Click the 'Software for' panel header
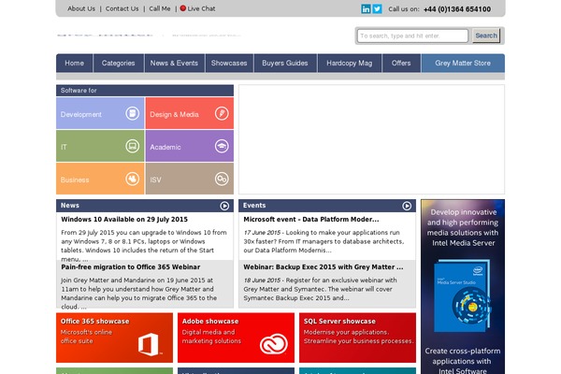The width and height of the screenshot is (561, 374). (145, 91)
